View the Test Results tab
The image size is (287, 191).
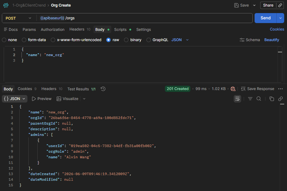coord(81,89)
